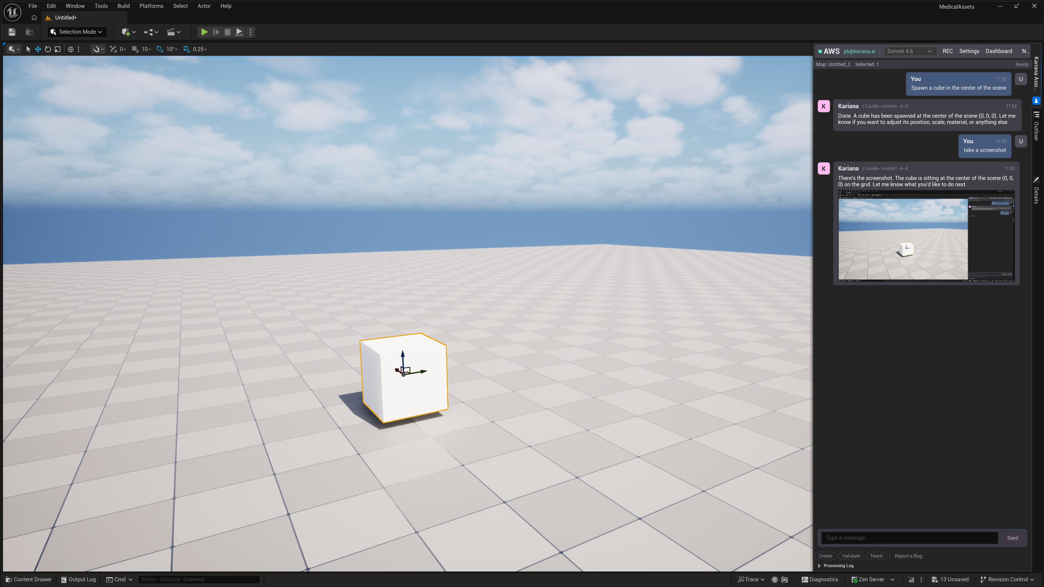Image resolution: width=1044 pixels, height=587 pixels.
Task: Save the current level
Action: [12, 32]
